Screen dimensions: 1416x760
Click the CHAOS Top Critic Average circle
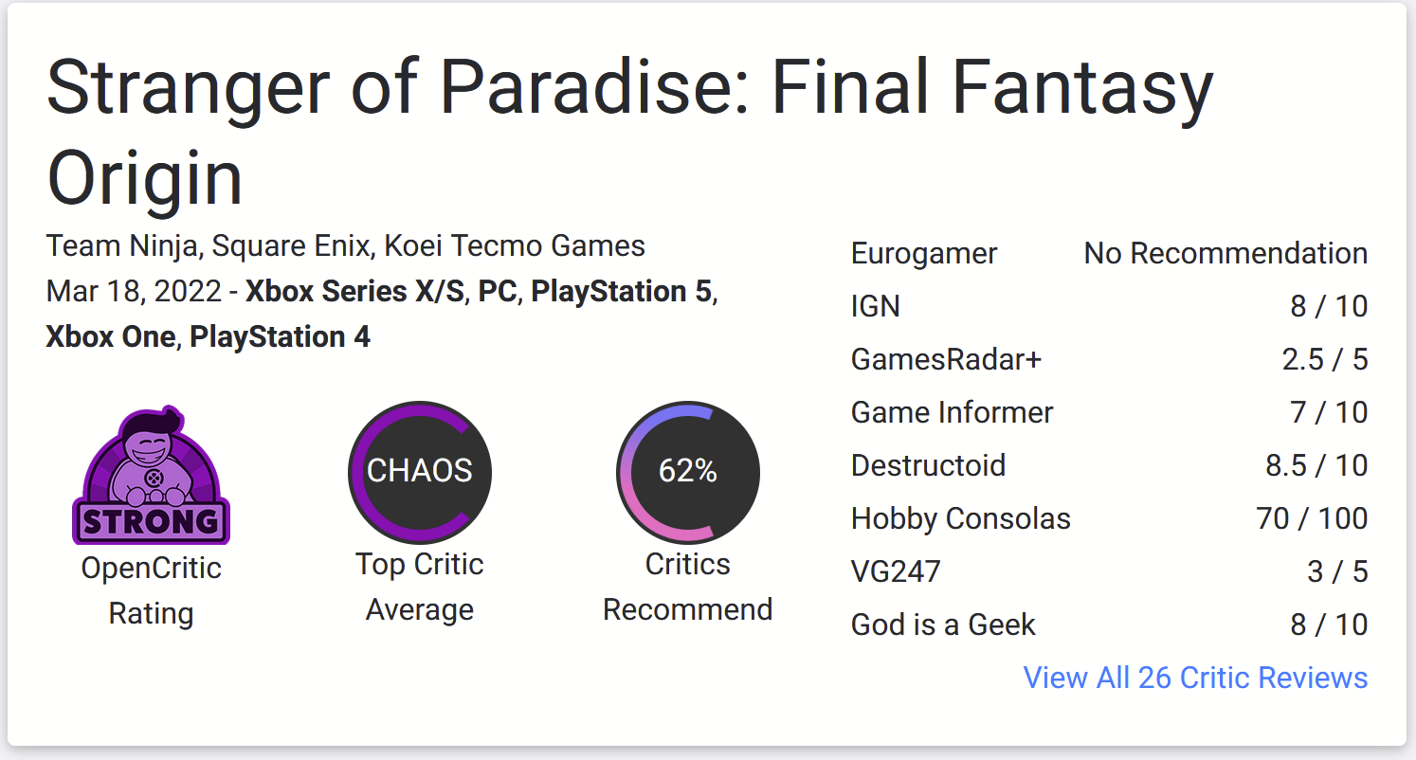420,471
